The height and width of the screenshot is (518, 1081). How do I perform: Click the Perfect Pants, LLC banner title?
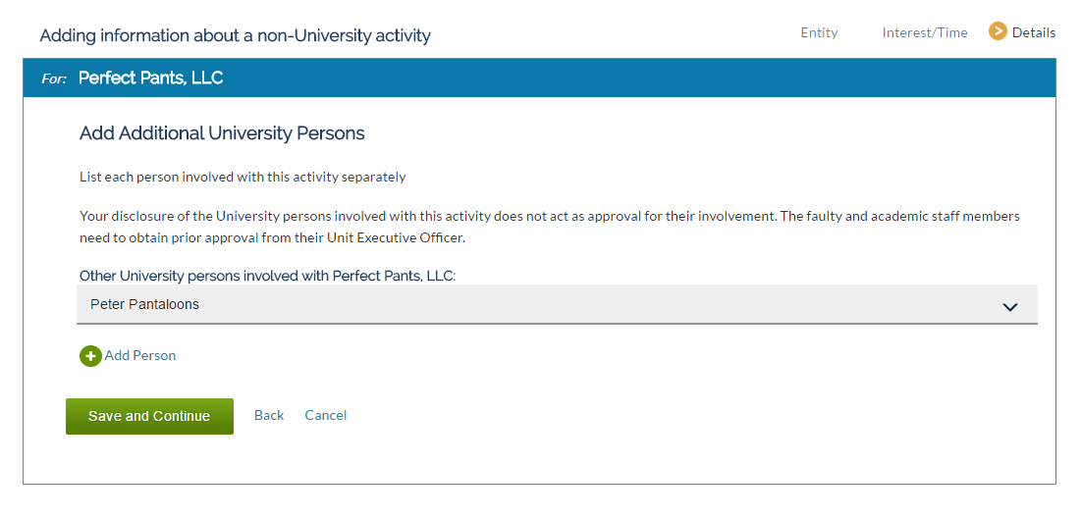tap(151, 78)
